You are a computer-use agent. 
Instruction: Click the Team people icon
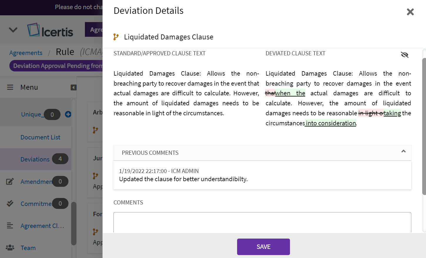click(10, 248)
